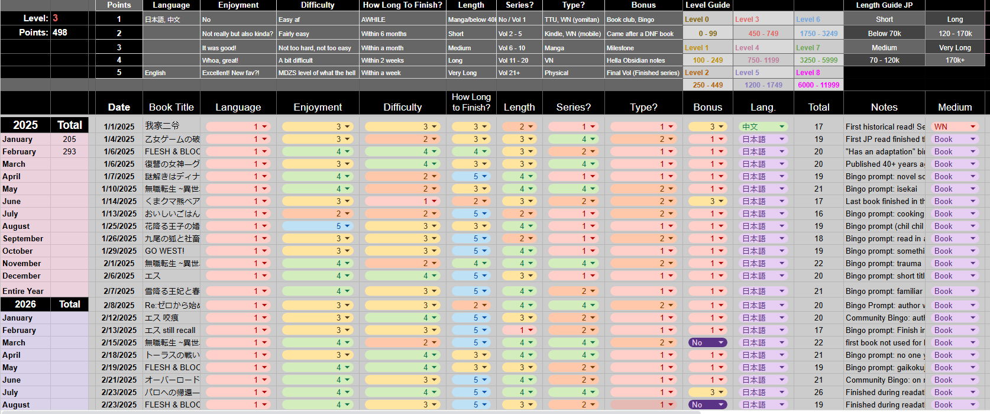Open Medium dropdown in the 2/7/2025 row

(x=955, y=291)
